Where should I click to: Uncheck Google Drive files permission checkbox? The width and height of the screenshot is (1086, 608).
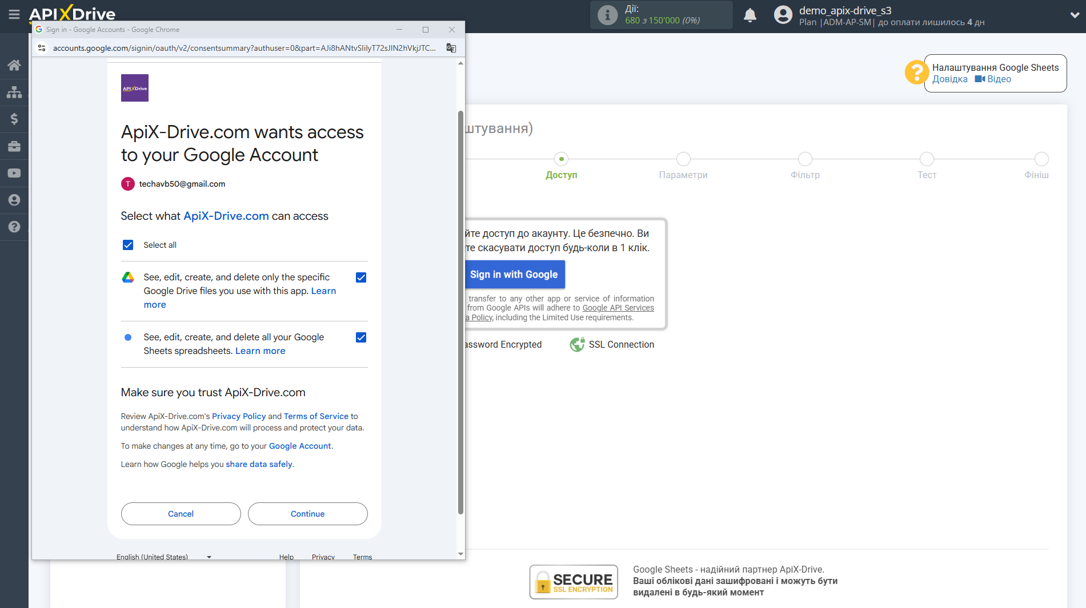click(361, 277)
